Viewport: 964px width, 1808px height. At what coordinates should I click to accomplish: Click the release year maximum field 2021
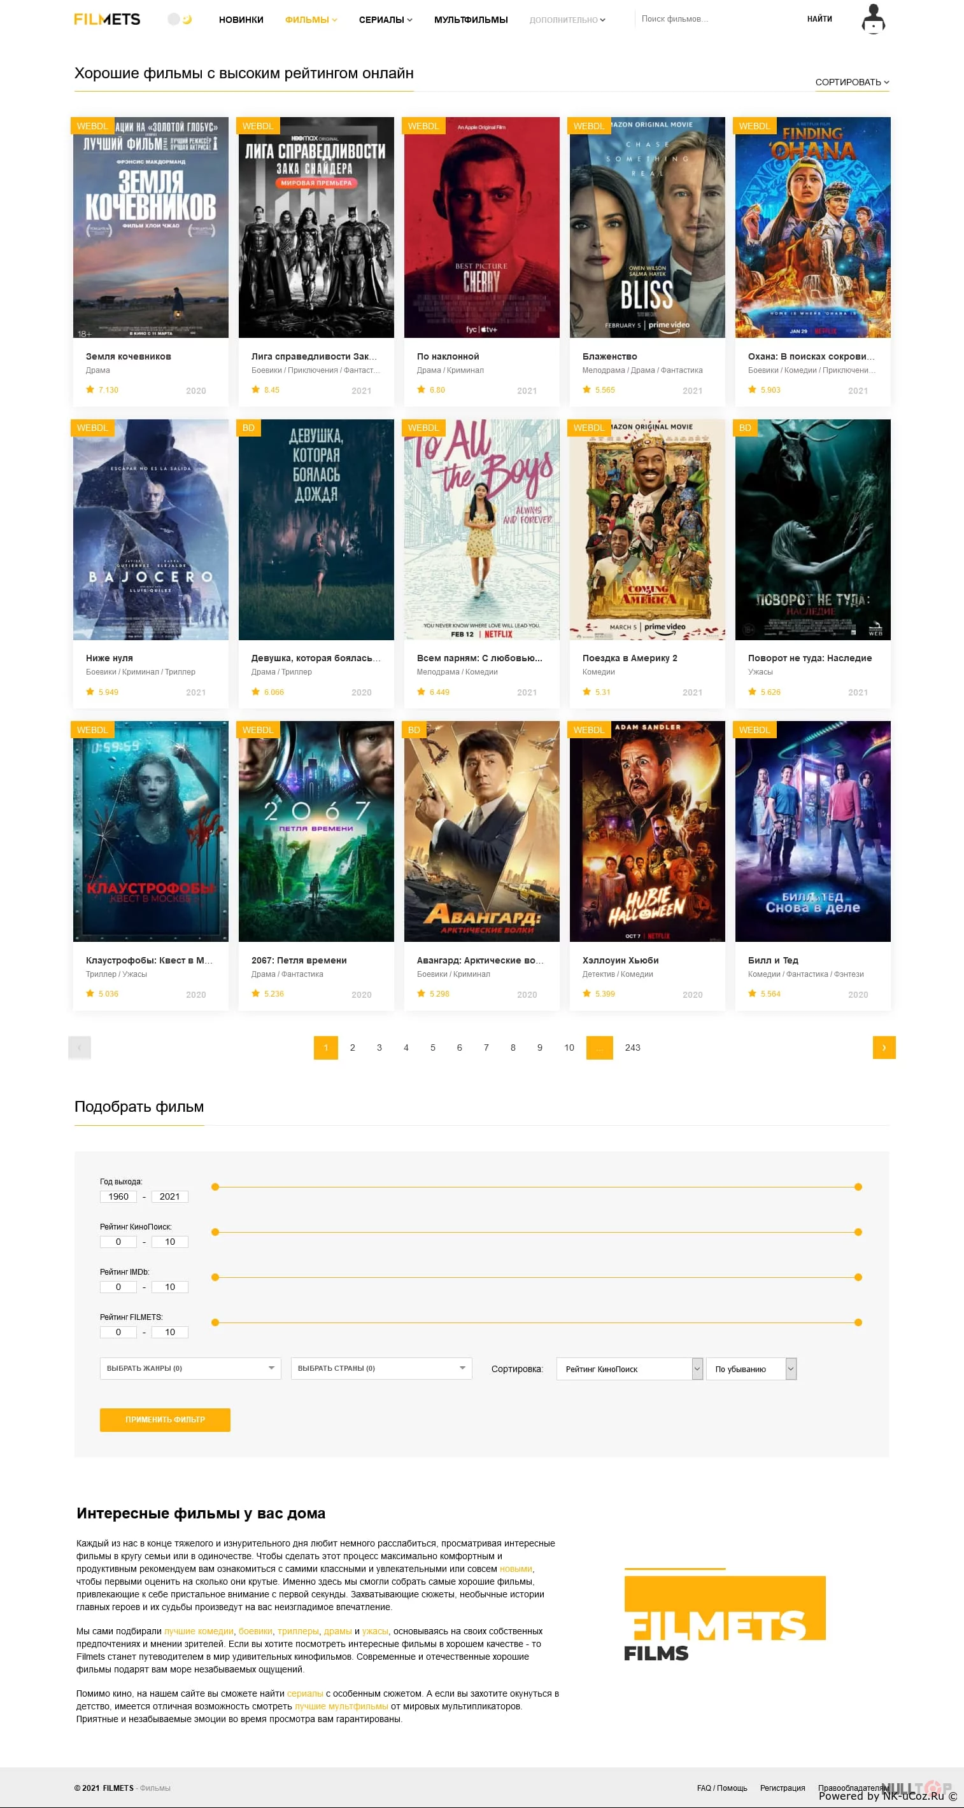pos(170,1196)
